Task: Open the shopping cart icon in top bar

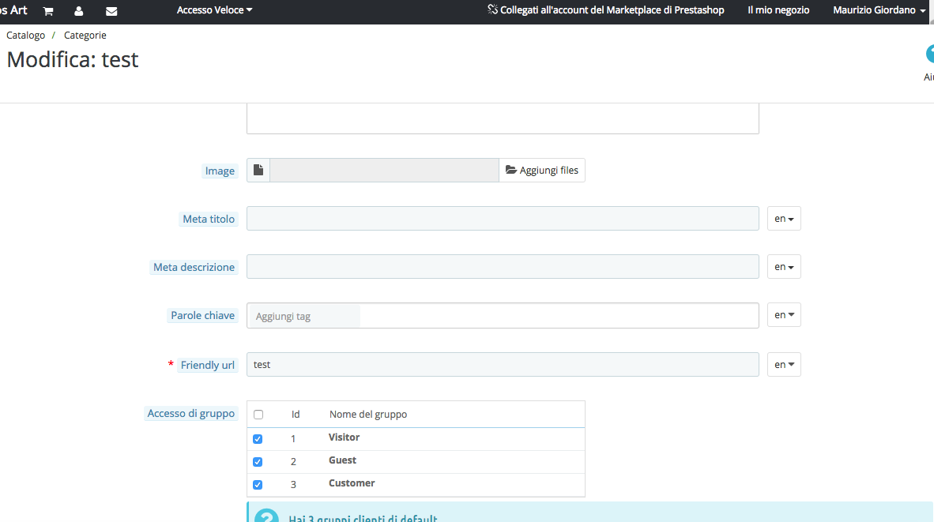Action: (x=48, y=11)
